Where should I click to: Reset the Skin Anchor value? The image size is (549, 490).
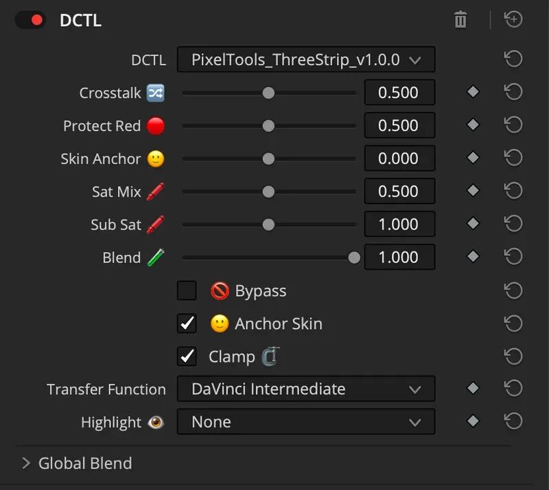[513, 158]
